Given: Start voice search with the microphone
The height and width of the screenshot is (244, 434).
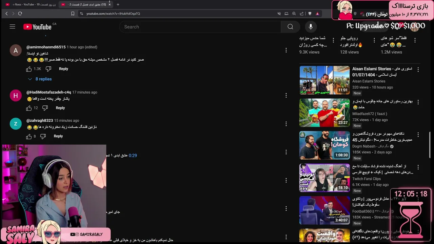Looking at the screenshot, I should click(x=311, y=27).
